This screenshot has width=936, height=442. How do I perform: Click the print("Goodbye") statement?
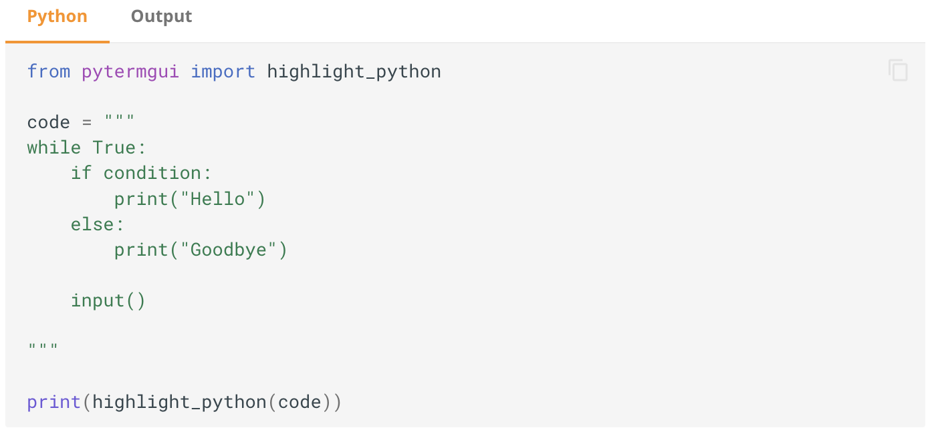(x=201, y=250)
